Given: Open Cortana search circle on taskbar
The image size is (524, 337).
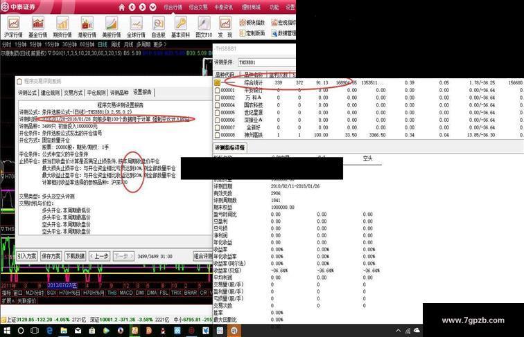Looking at the screenshot, I should click(21, 331).
